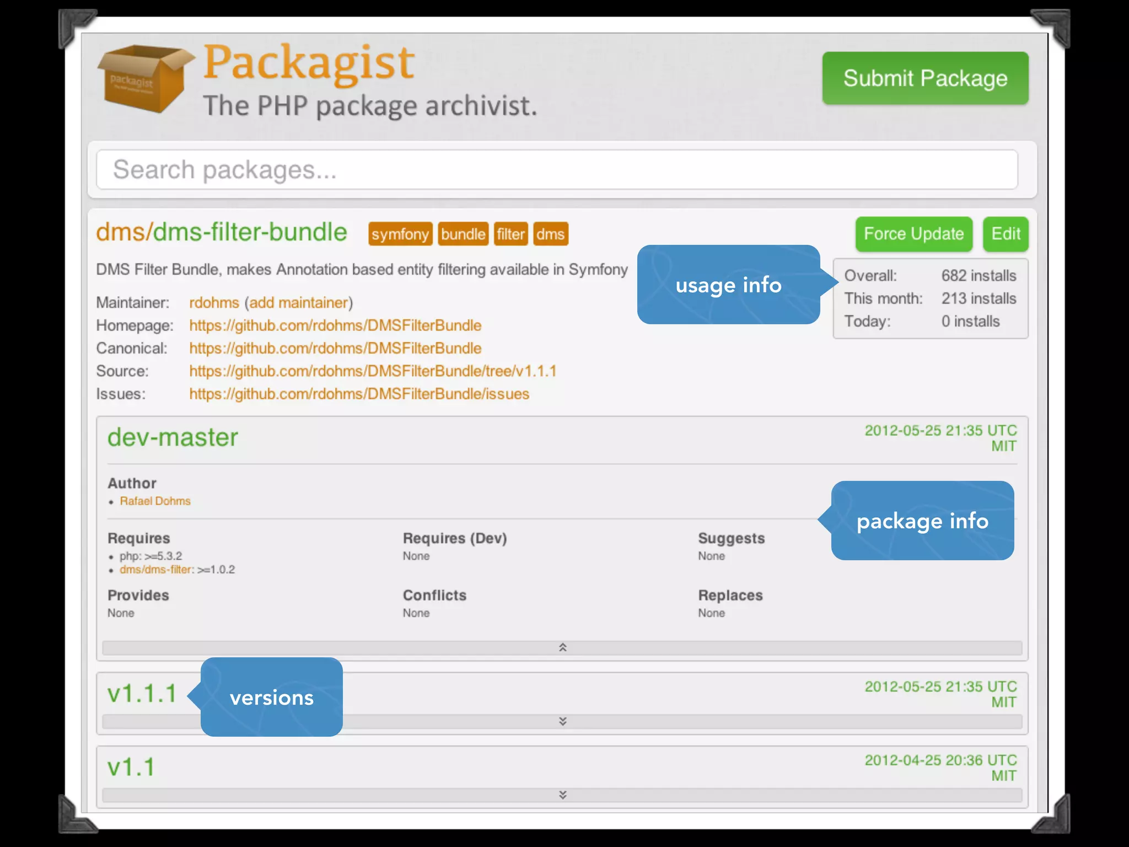Click the Submit Package button

click(x=925, y=78)
